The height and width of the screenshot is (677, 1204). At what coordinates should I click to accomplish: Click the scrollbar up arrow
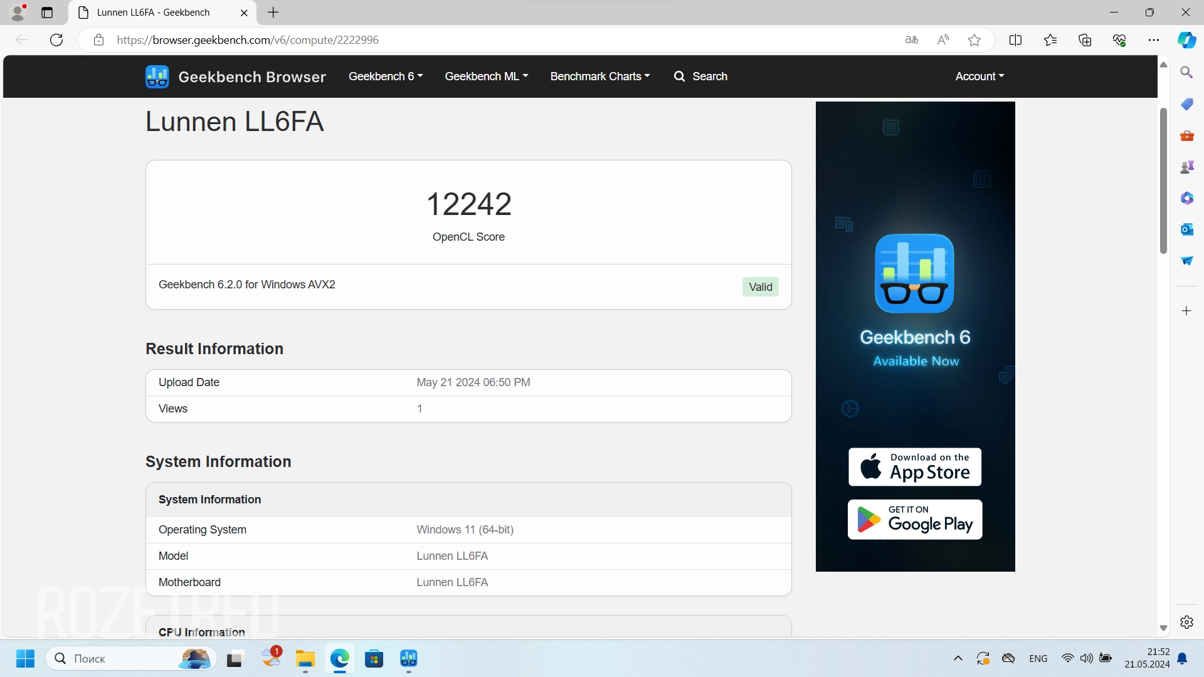[x=1163, y=65]
